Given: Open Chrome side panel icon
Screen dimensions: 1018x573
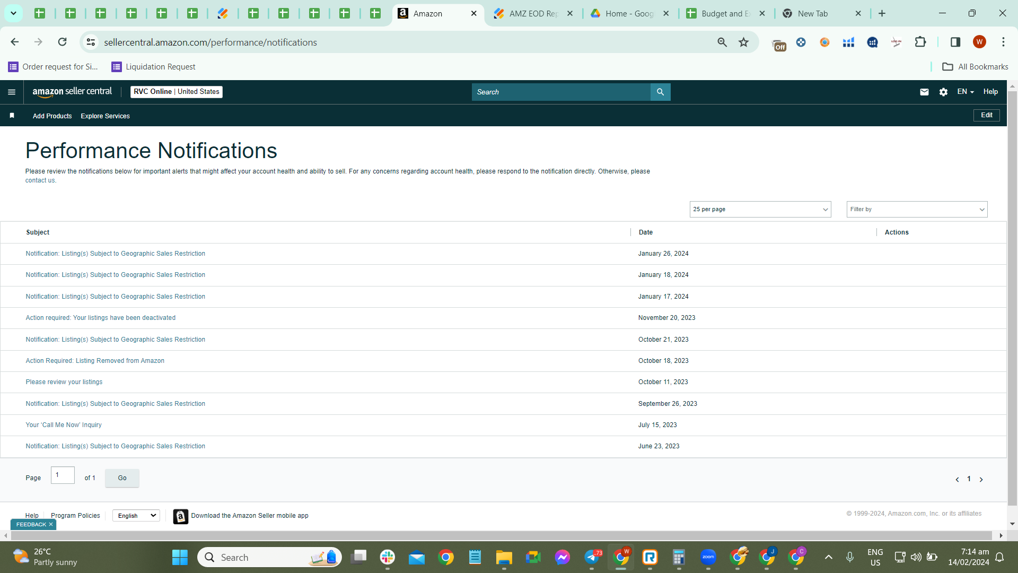Looking at the screenshot, I should pyautogui.click(x=955, y=42).
